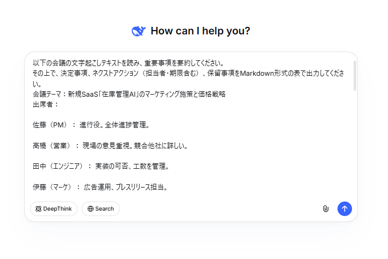Image resolution: width=388 pixels, height=259 pixels.
Task: Click the DeepSeek whale logo
Action: coord(139,31)
